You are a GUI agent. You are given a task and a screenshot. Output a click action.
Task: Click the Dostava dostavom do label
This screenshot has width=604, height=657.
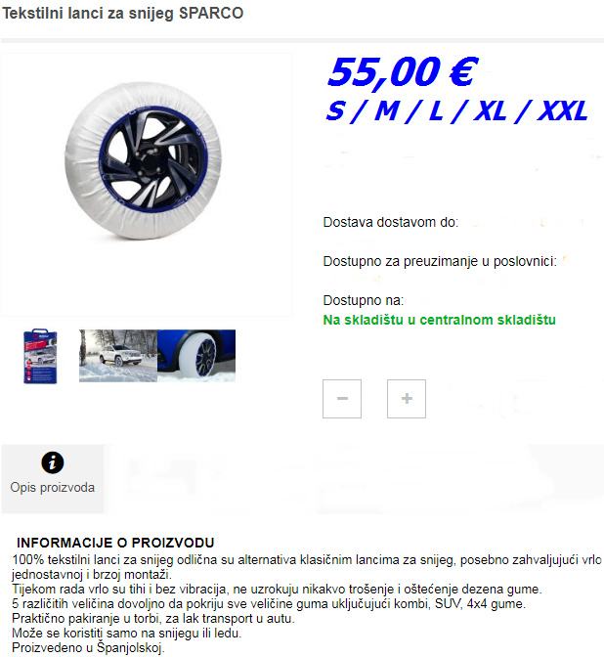coord(390,222)
